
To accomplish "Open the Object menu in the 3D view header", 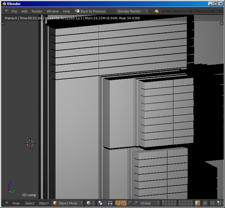I will coord(43,203).
